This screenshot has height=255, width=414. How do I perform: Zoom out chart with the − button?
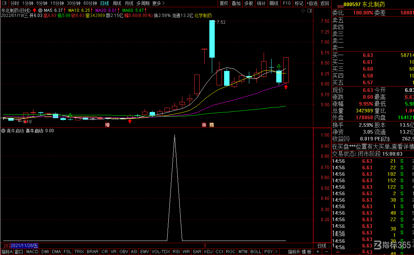(327, 252)
